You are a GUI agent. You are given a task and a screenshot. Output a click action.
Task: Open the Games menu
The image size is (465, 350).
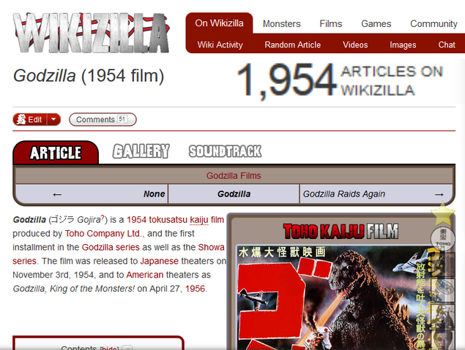click(376, 23)
